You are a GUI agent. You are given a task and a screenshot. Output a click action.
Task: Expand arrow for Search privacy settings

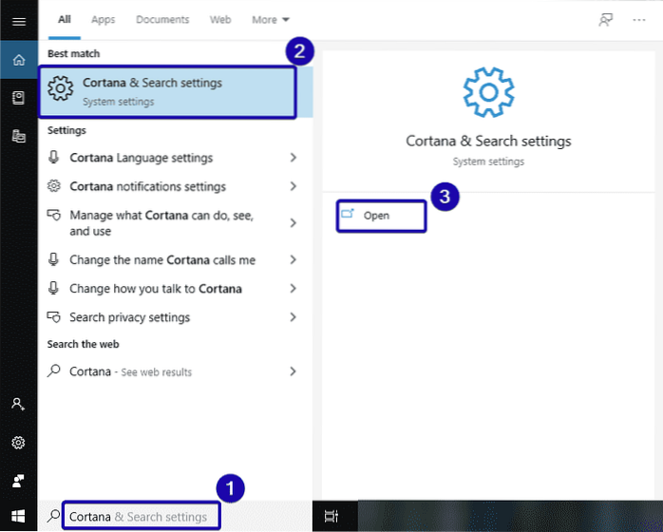294,317
